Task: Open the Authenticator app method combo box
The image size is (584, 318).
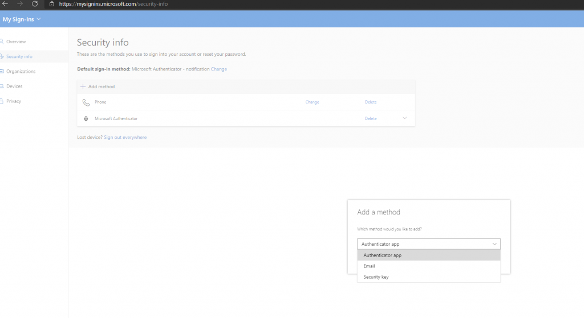Action: (429, 244)
